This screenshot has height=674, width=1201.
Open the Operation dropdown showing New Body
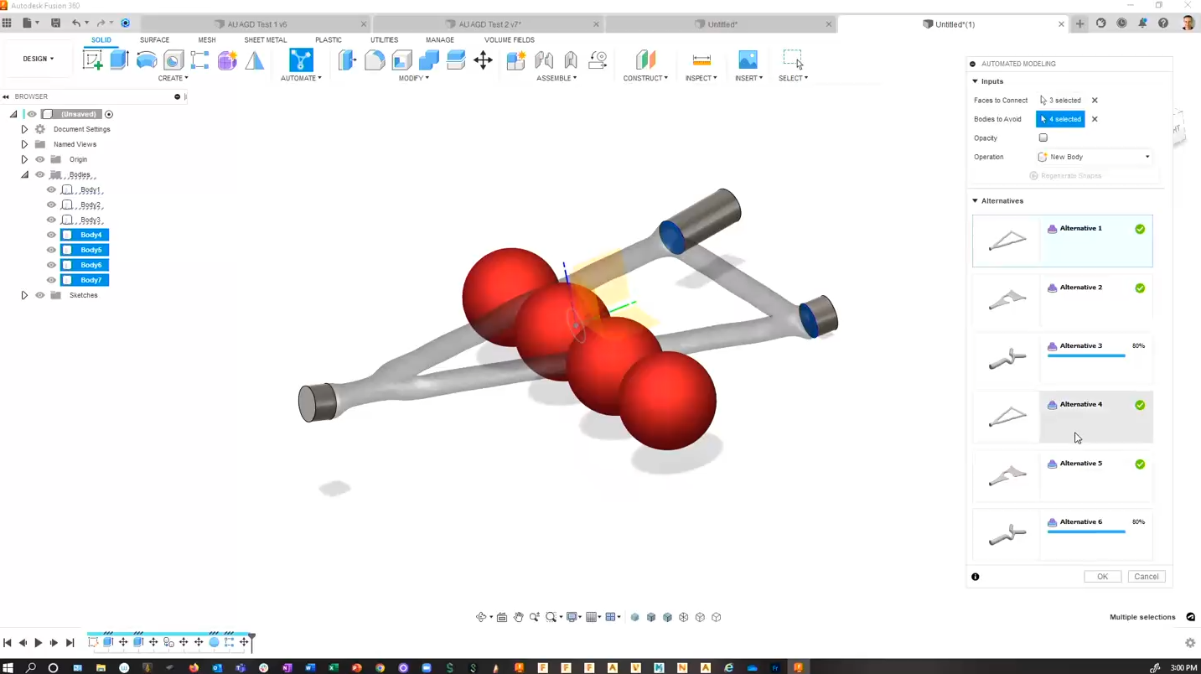click(x=1147, y=157)
